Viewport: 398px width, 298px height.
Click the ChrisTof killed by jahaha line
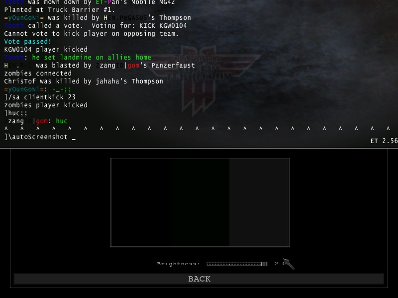point(84,81)
